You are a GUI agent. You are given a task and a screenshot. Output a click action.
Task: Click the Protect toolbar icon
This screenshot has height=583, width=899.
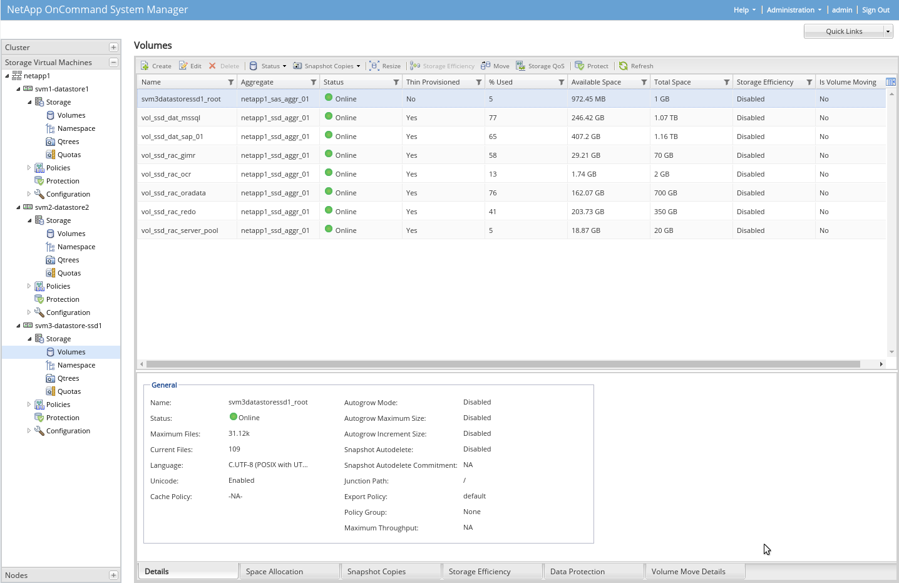(580, 66)
